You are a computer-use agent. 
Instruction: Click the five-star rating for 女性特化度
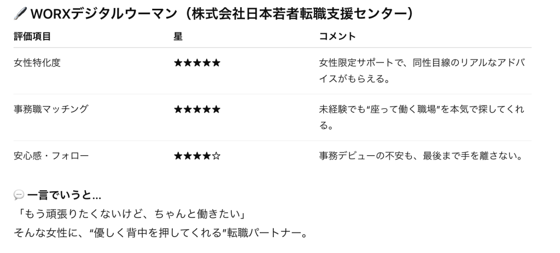click(197, 63)
